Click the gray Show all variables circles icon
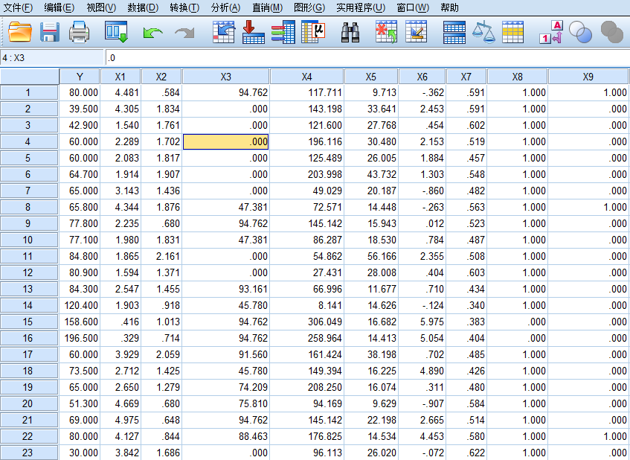The width and height of the screenshot is (630, 460). (x=611, y=32)
